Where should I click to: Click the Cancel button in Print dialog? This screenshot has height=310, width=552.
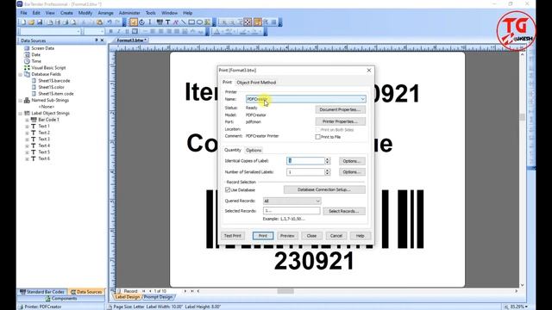coord(336,236)
